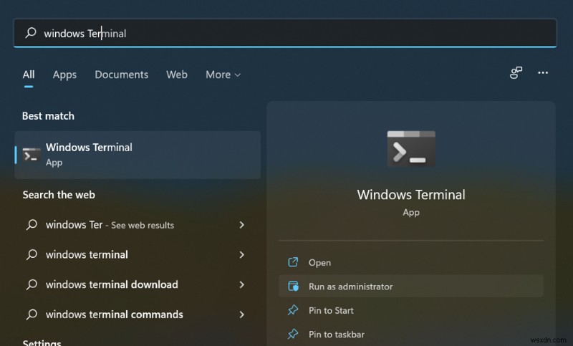Select Windows Terminal best match result

point(138,155)
